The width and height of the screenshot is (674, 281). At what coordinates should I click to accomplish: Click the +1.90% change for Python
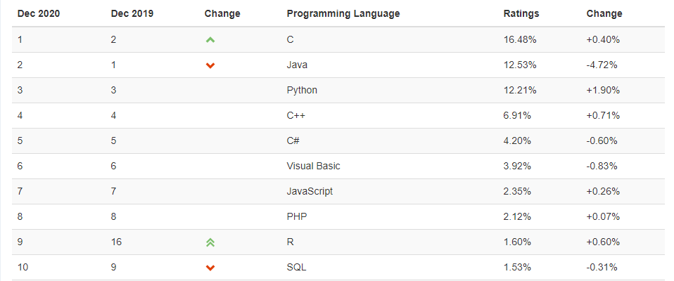point(602,90)
